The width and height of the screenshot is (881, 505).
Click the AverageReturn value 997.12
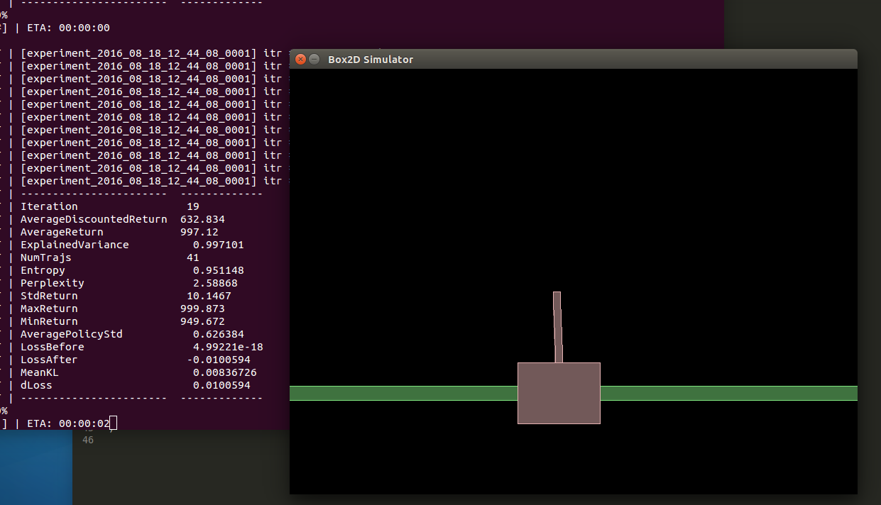click(199, 232)
